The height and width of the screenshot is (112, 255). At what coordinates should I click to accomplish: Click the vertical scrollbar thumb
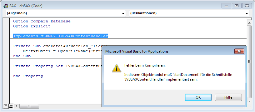point(249,62)
